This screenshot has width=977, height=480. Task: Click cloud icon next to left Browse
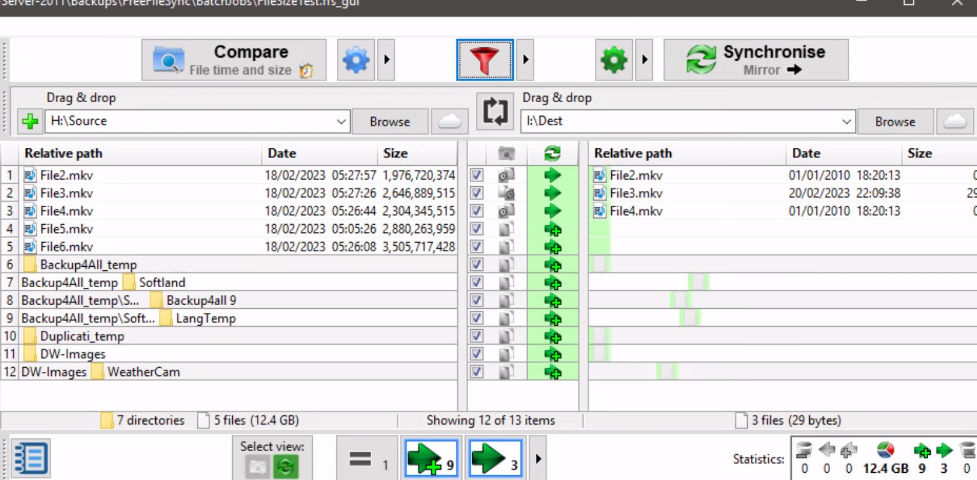click(449, 121)
